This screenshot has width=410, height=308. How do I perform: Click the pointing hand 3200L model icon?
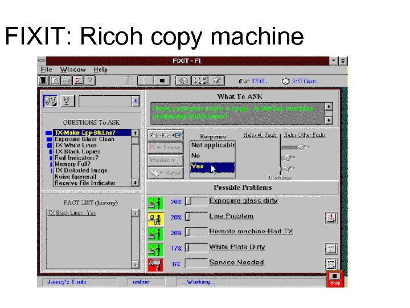click(x=244, y=81)
